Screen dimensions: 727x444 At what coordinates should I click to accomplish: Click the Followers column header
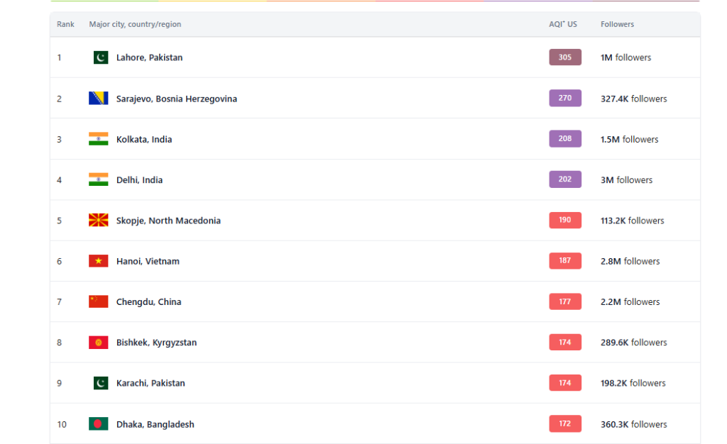click(617, 24)
